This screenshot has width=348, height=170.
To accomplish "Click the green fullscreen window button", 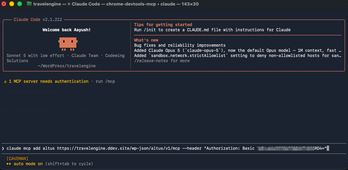I will [20, 4].
